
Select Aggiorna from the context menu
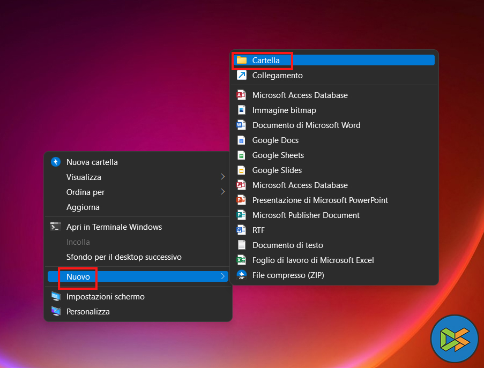(x=83, y=207)
